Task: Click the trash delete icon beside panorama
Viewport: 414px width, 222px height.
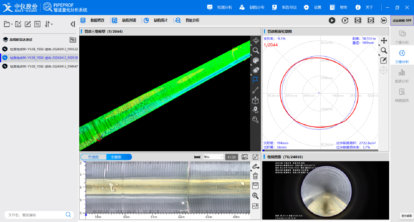Action: (255, 176)
